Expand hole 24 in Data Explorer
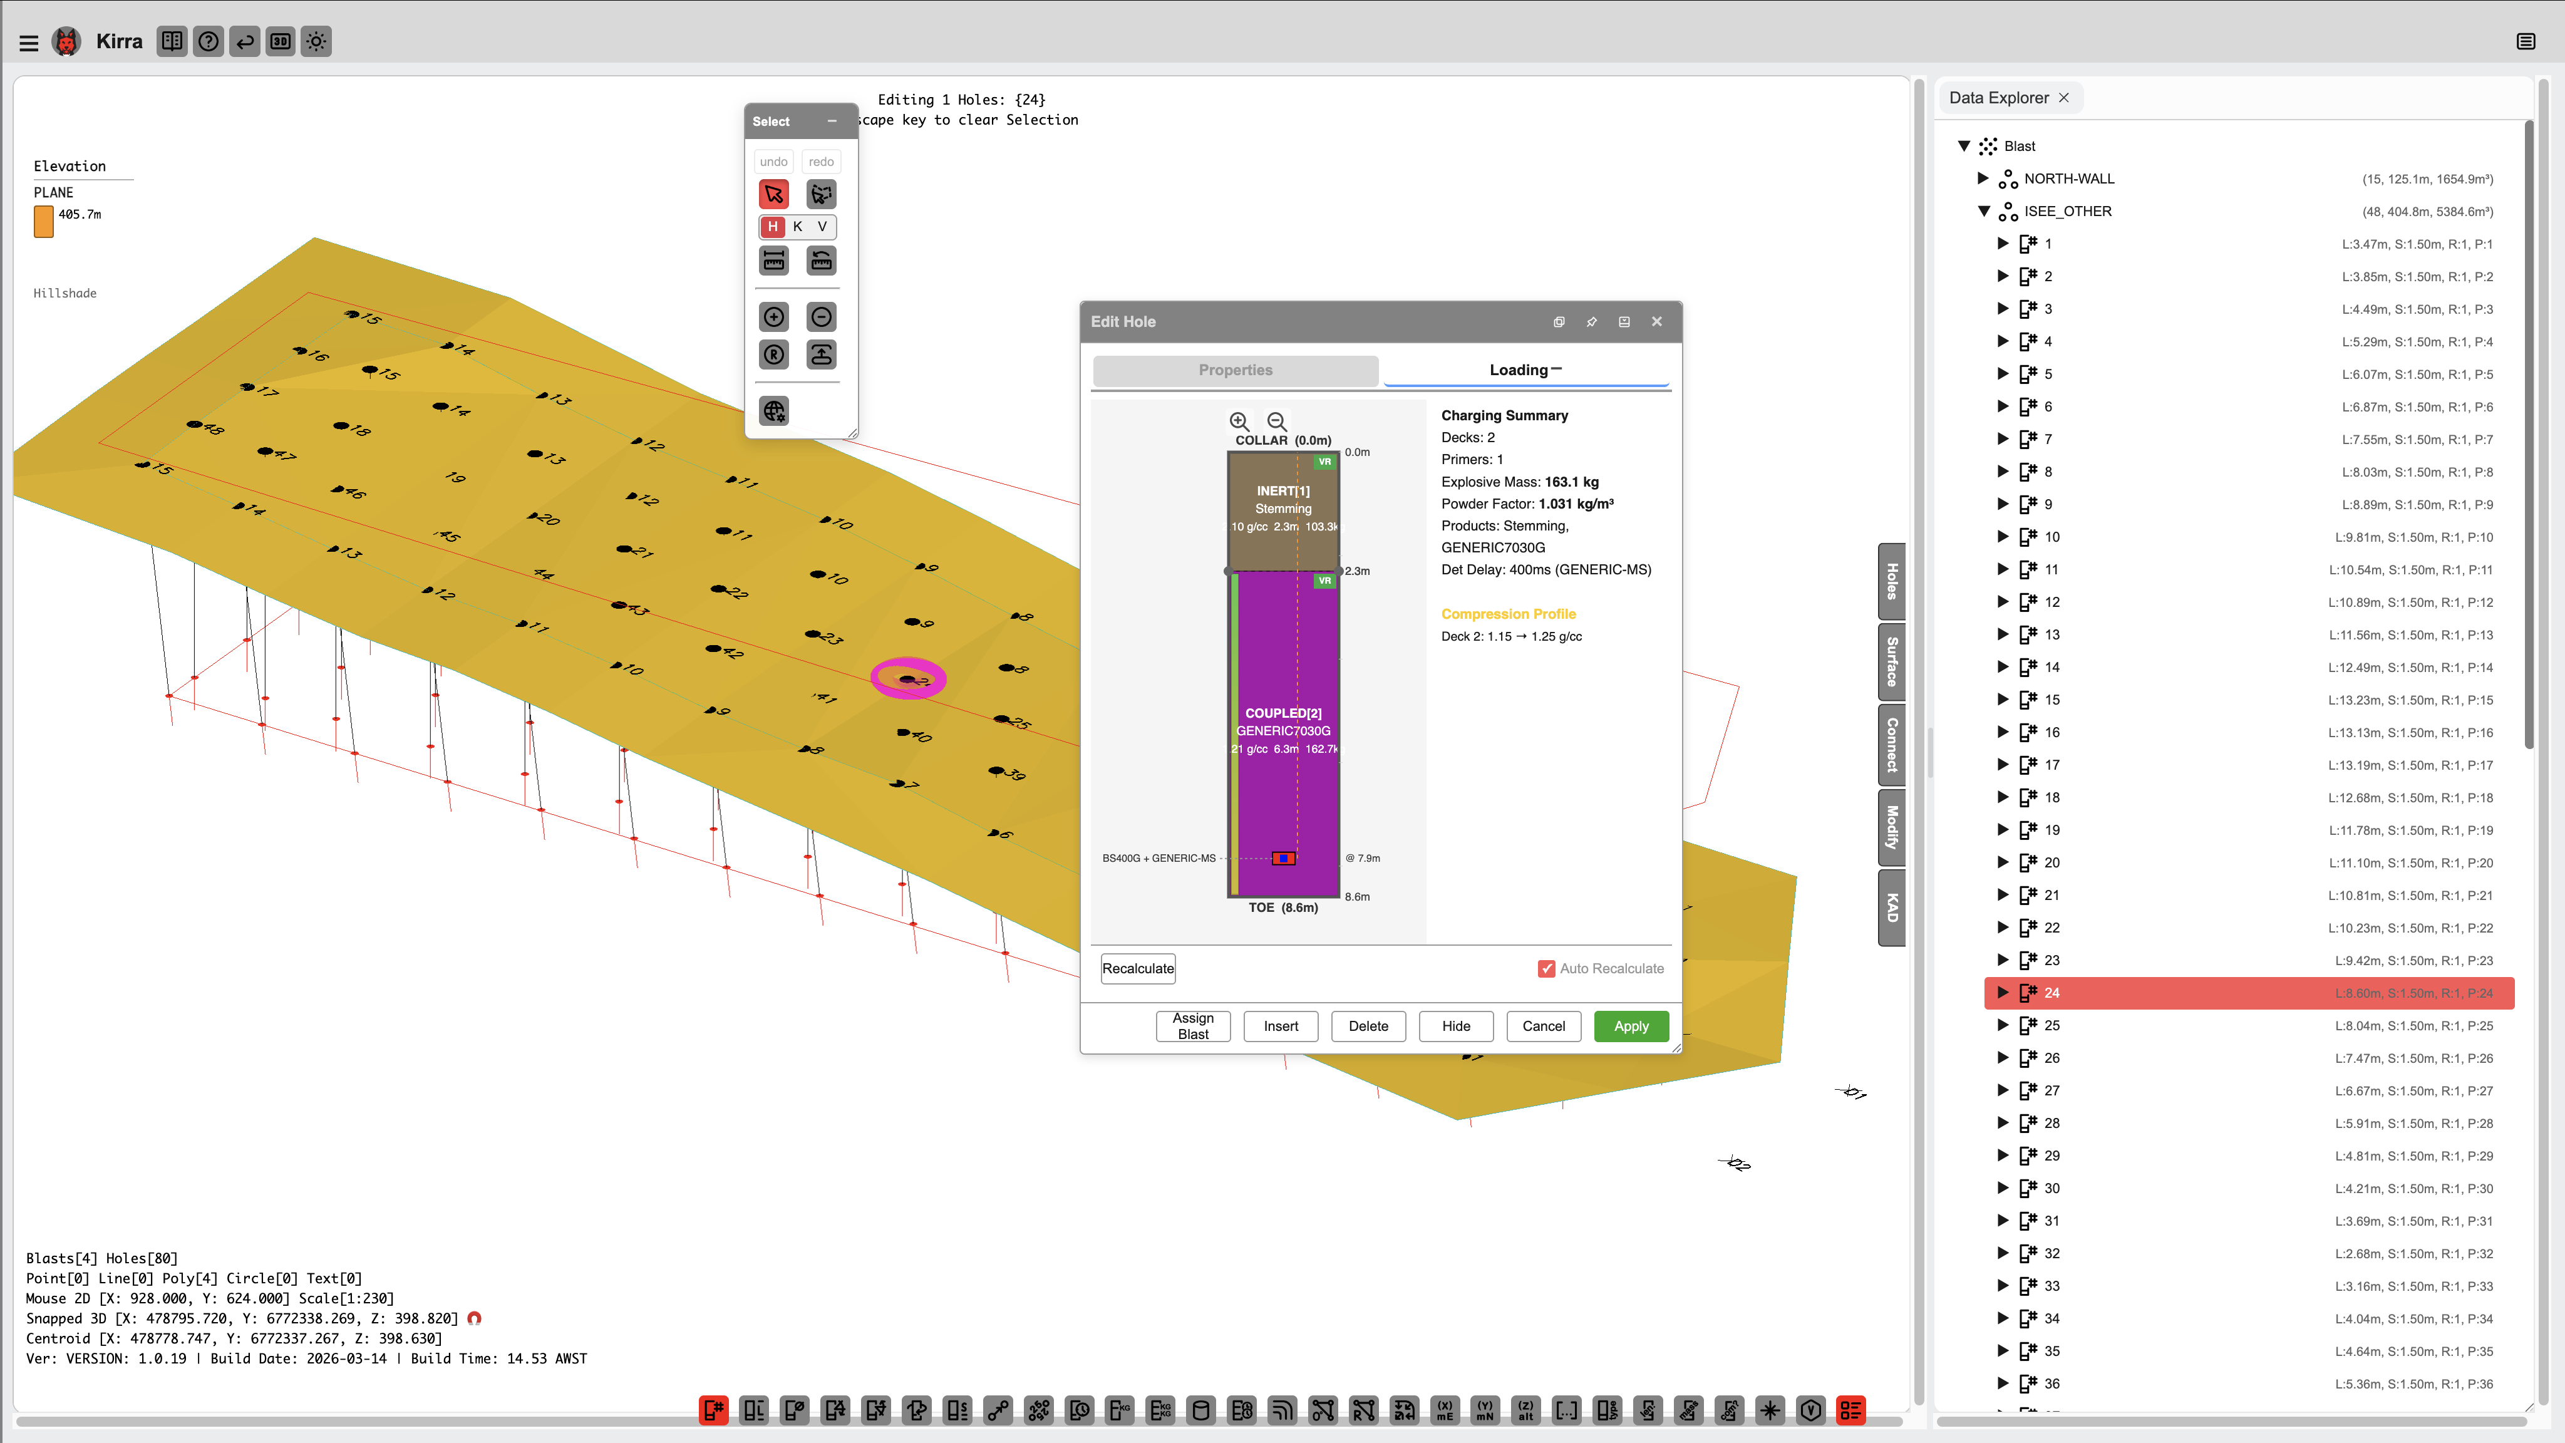Image resolution: width=2565 pixels, height=1443 pixels. tap(2003, 993)
